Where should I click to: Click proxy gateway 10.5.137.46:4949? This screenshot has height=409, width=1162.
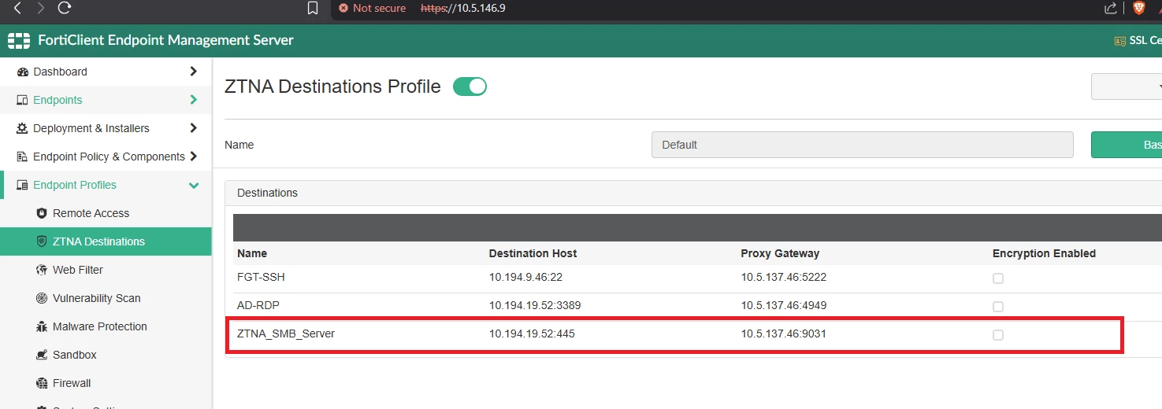pyautogui.click(x=784, y=305)
